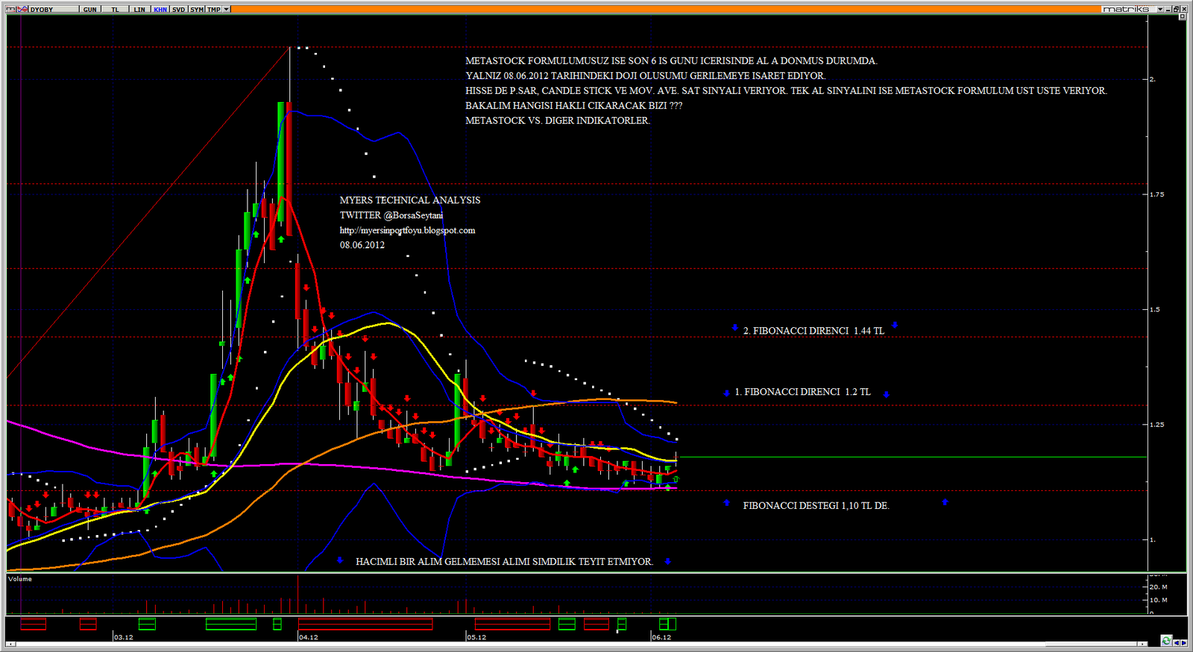This screenshot has width=1193, height=652.
Task: Click the long green signal box before 04.12
Action: pos(231,624)
